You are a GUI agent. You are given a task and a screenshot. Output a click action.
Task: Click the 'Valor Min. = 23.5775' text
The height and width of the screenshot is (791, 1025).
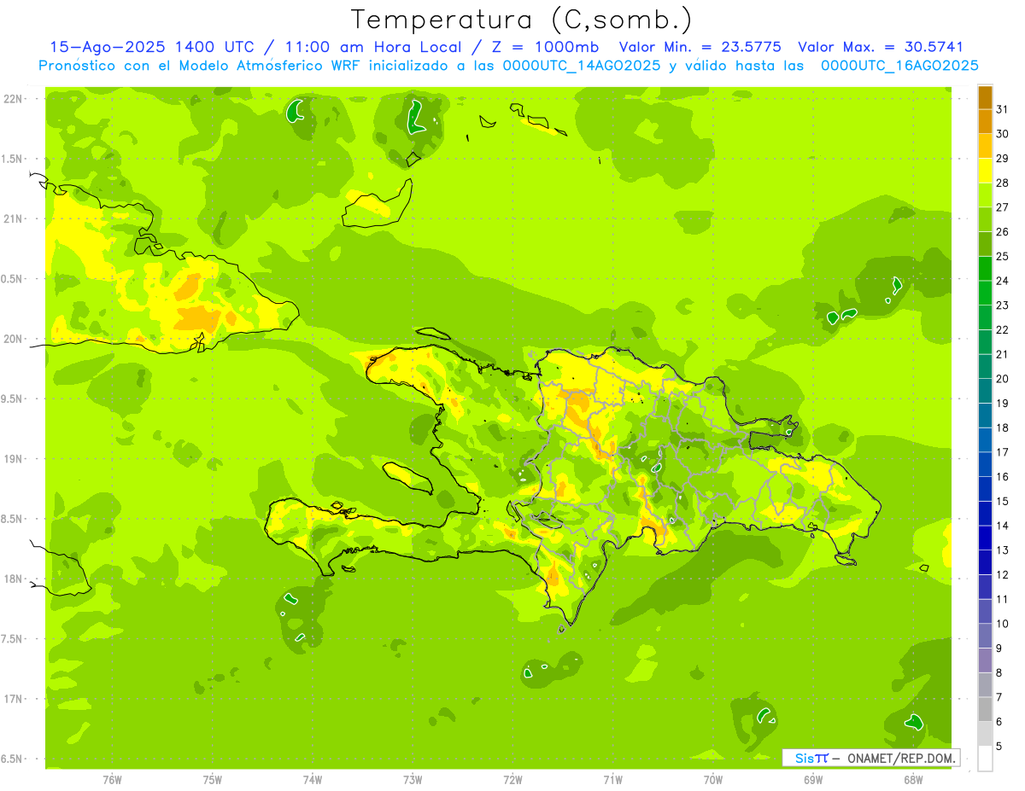click(x=700, y=47)
